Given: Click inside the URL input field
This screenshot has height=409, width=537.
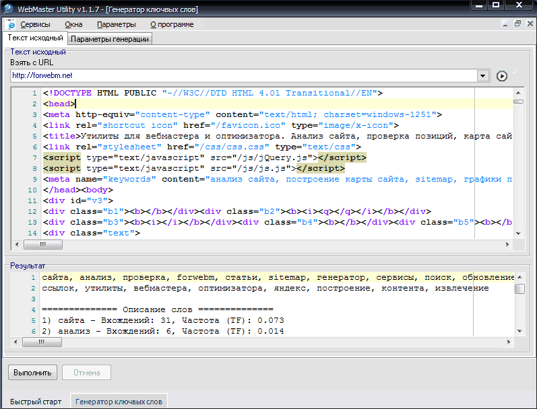Looking at the screenshot, I should 243,76.
